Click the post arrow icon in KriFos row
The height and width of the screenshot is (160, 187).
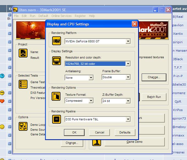point(10,110)
